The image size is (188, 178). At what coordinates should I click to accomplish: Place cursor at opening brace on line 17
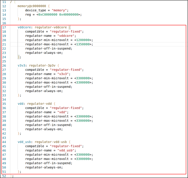point(70,27)
